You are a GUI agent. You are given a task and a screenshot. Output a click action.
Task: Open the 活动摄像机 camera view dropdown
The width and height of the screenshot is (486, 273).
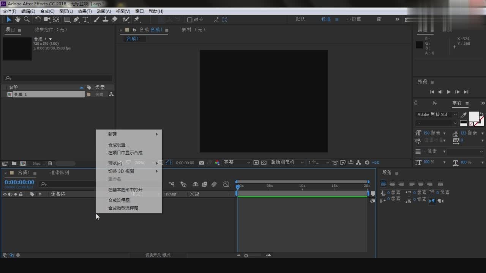[x=287, y=162]
